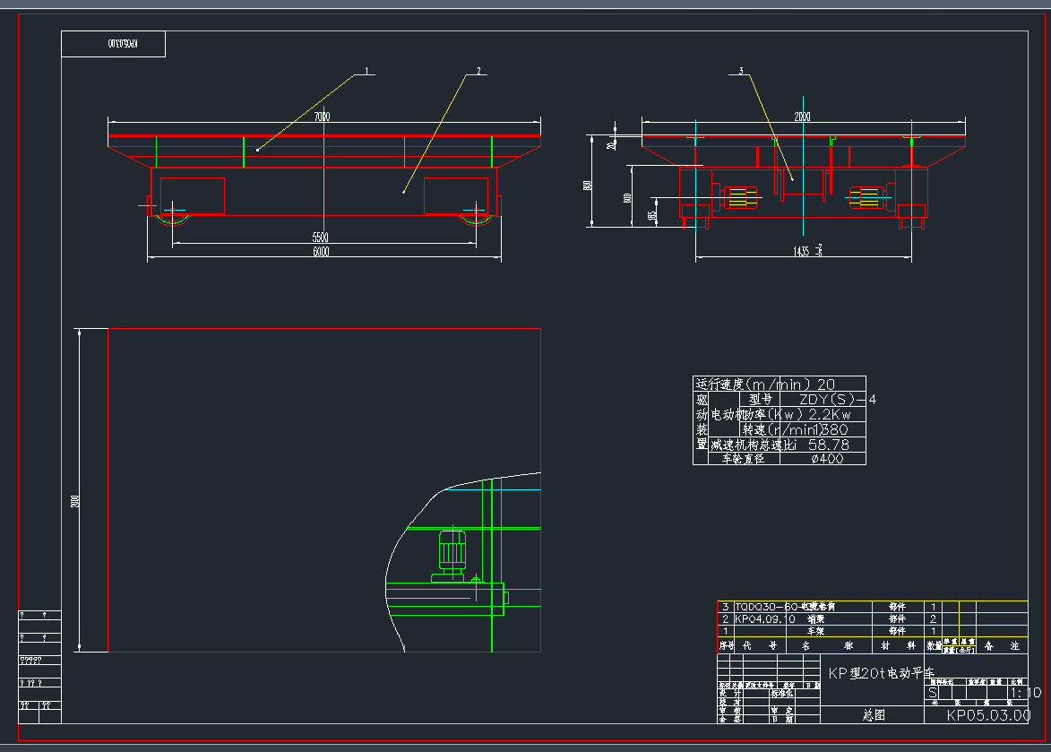The height and width of the screenshot is (752, 1051).
Task: Select the drawing number KP05.03.00
Action: click(x=988, y=715)
